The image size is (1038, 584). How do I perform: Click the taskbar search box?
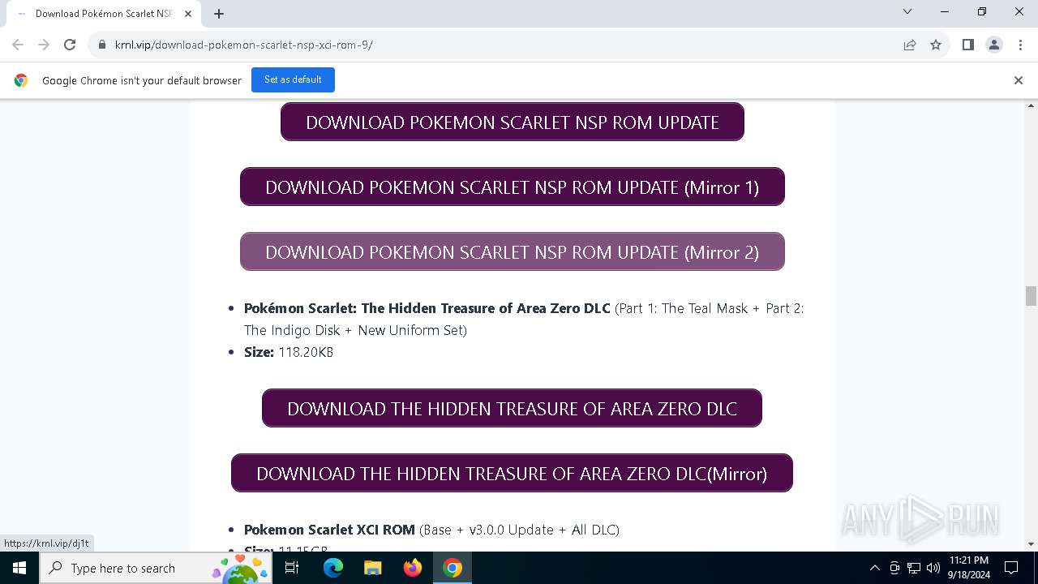coord(157,568)
